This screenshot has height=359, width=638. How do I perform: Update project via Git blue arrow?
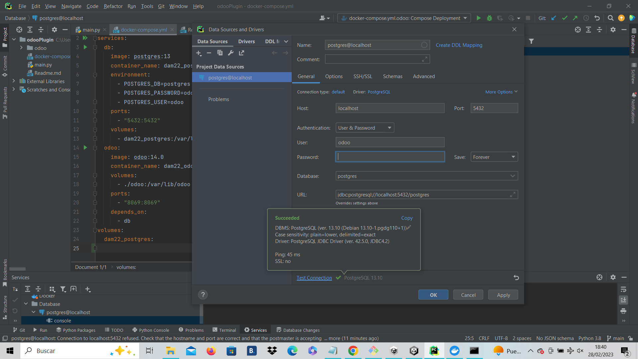pos(554,18)
